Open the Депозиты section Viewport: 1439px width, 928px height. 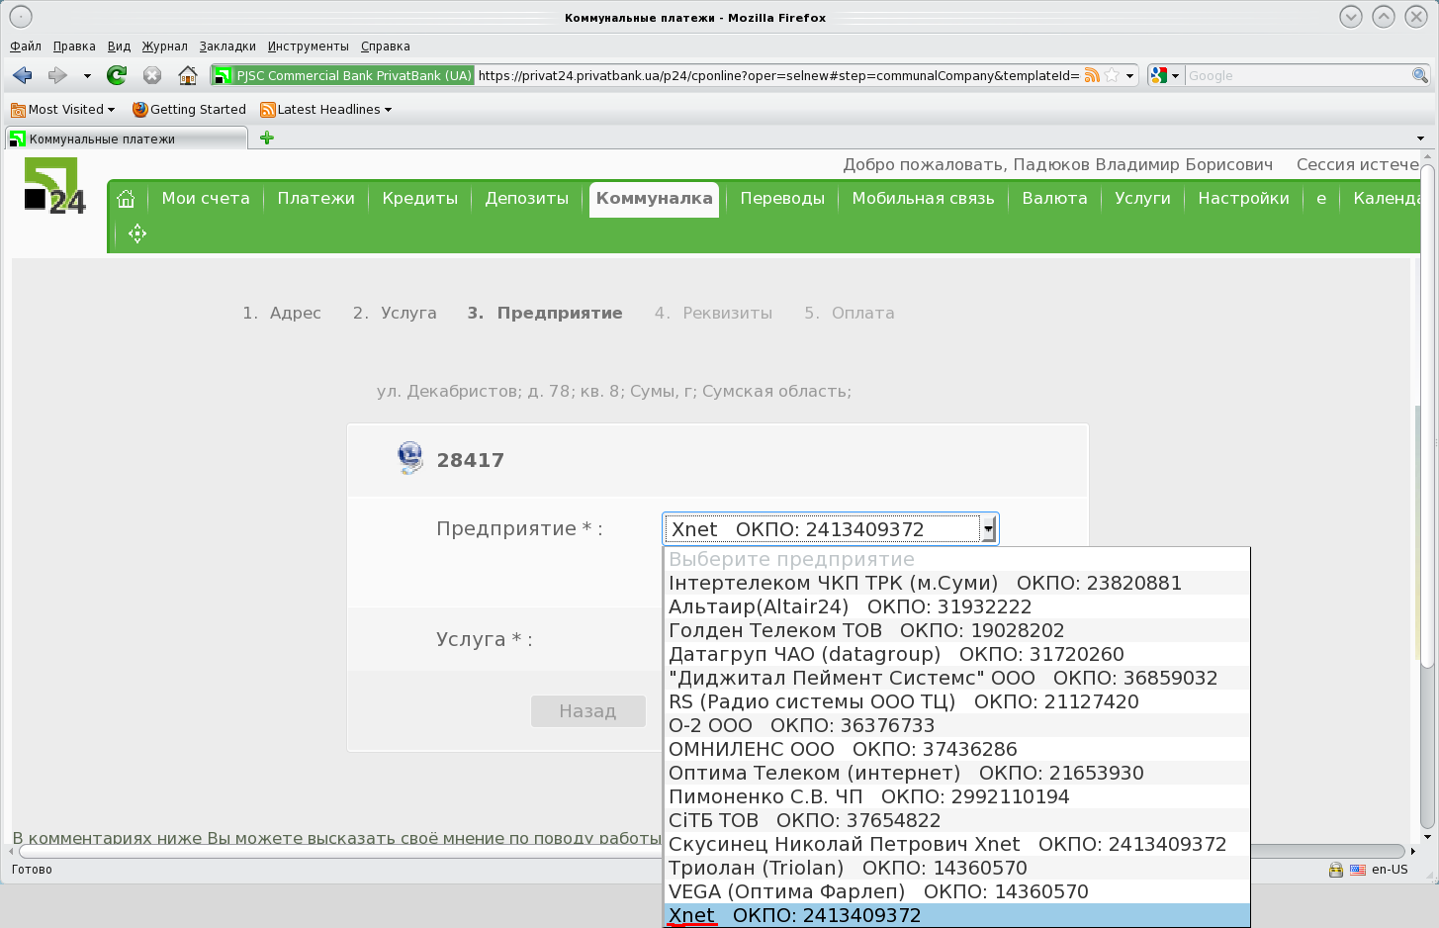527,199
